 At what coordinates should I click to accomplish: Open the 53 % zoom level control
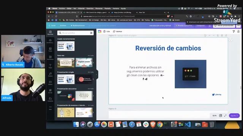tap(215, 116)
